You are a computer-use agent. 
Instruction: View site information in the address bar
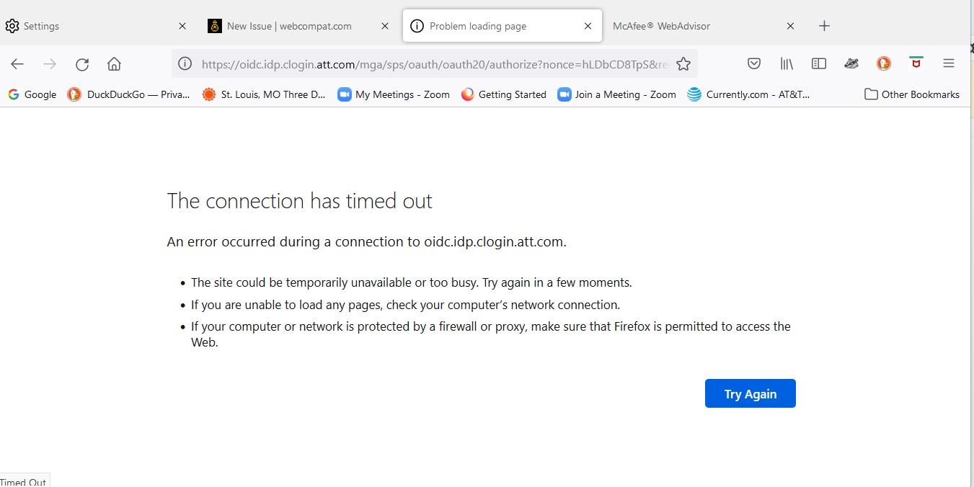pyautogui.click(x=185, y=63)
